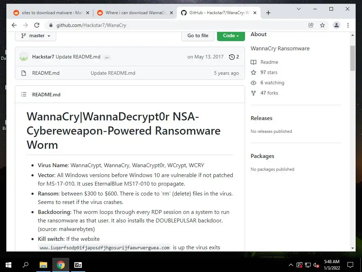Image resolution: width=362 pixels, height=272 pixels.
Task: View commit history clock icon
Action: click(234, 57)
